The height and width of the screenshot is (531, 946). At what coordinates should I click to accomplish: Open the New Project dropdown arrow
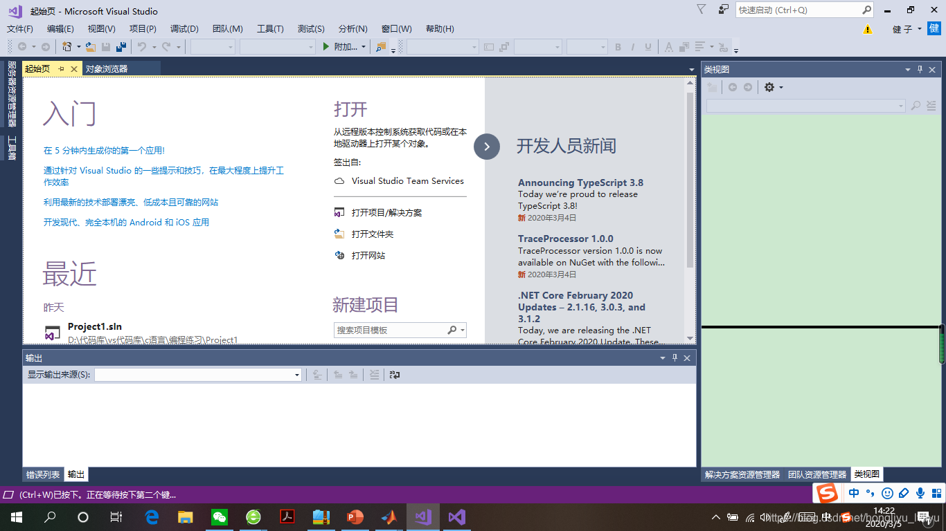pyautogui.click(x=79, y=47)
